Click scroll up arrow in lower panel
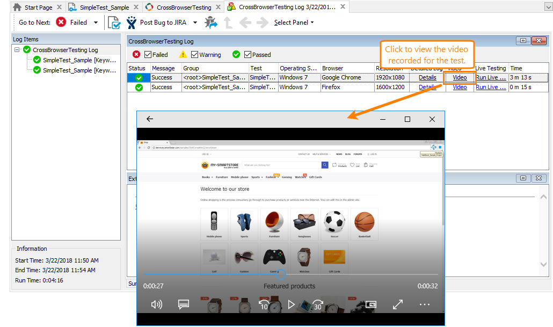 543,197
